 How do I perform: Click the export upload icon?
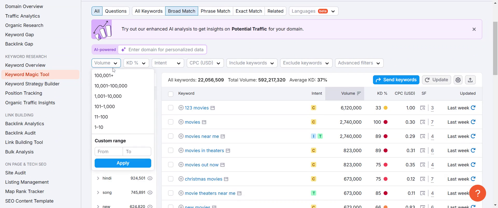point(470,80)
